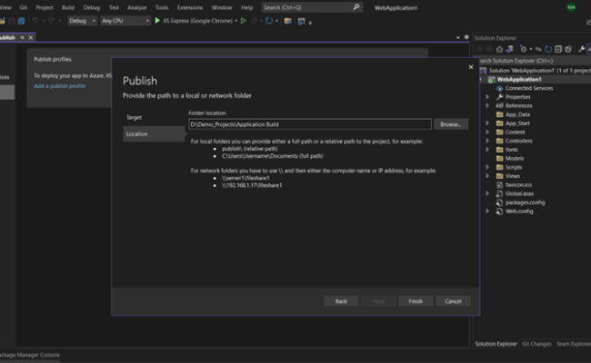The image size is (591, 363).
Task: Open the Package Manager Console tab
Action: tap(29, 355)
